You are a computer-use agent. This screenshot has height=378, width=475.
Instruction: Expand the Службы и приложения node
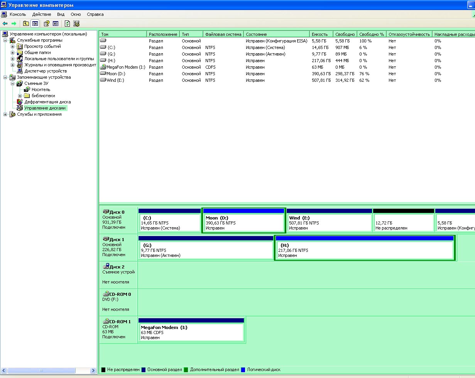click(5, 114)
